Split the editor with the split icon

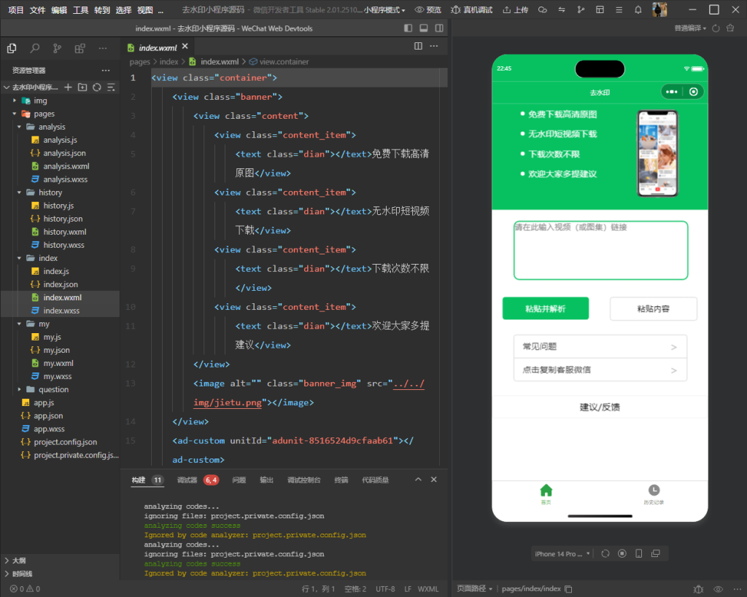418,46
